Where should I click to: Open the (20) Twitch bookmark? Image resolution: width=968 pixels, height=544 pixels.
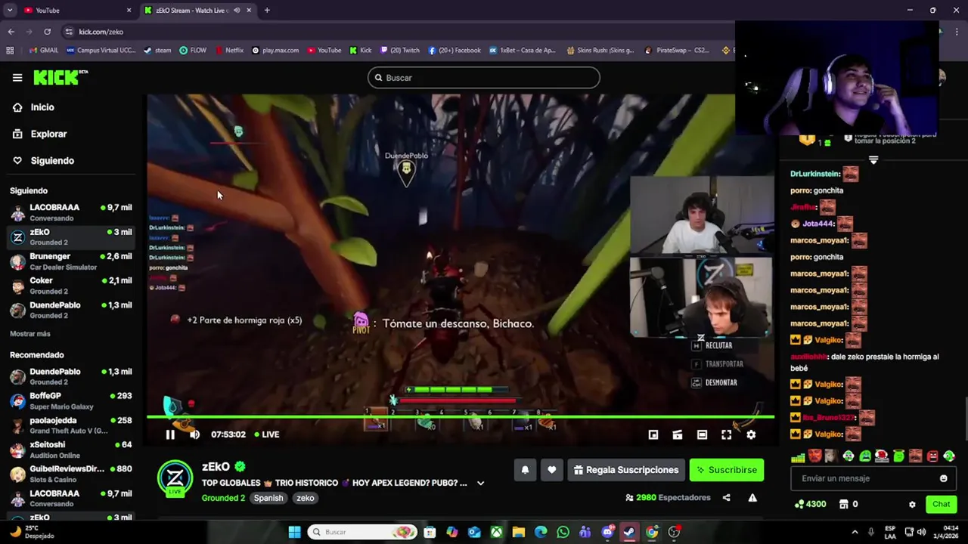tap(399, 51)
